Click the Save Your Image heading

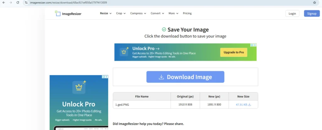(x=188, y=30)
